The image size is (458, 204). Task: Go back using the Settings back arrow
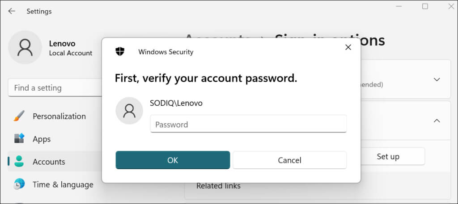pos(12,11)
